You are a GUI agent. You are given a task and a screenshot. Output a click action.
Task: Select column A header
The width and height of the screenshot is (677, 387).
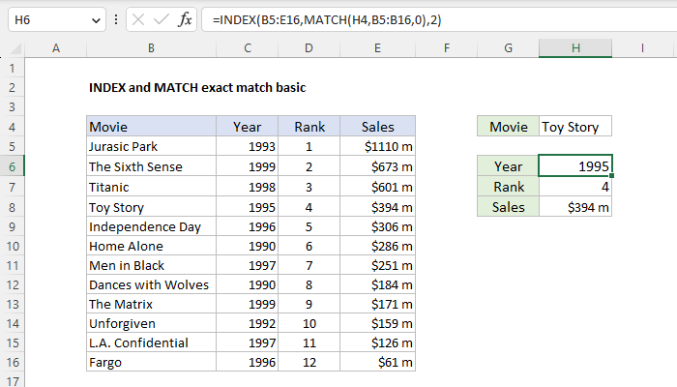(x=56, y=48)
